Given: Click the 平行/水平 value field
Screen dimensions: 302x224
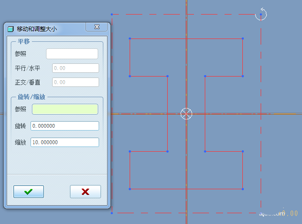Looking at the screenshot, I should [75, 68].
